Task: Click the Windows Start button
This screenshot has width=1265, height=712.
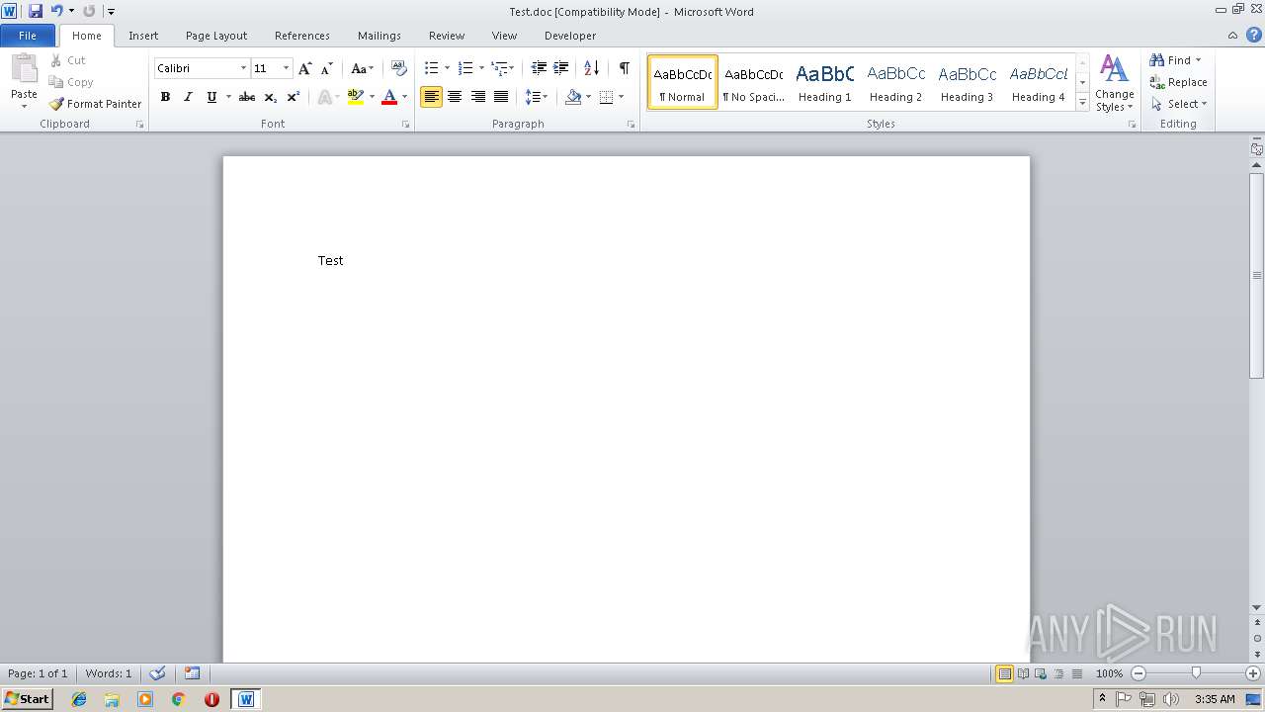Action: 27,699
